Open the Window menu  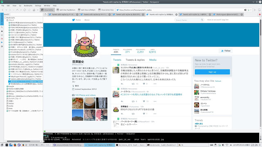pos(47,6)
